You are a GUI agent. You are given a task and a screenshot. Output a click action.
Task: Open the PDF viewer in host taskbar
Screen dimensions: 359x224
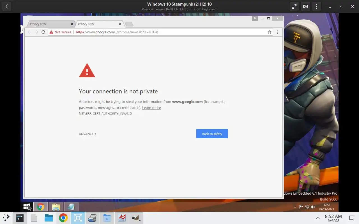tap(122, 218)
